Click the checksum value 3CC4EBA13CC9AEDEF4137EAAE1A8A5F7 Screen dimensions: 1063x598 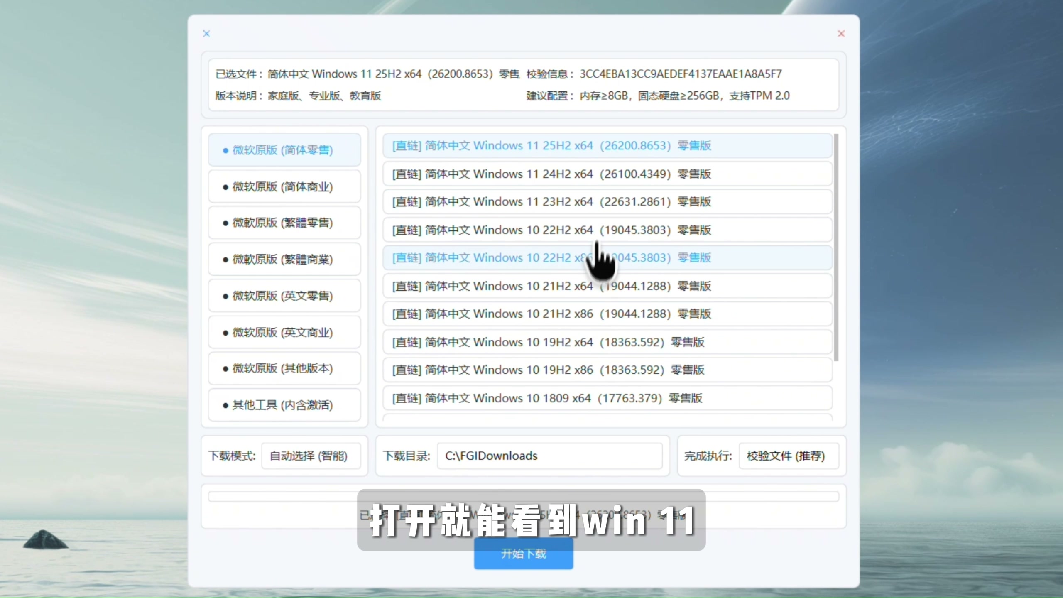pyautogui.click(x=681, y=74)
